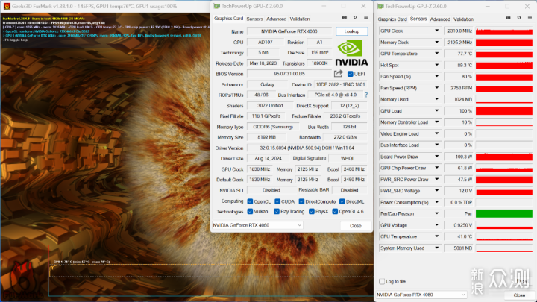The height and width of the screenshot is (302, 537).
Task: Open the Fan Speed (RPM) dropdown arrow
Action: pyautogui.click(x=436, y=88)
